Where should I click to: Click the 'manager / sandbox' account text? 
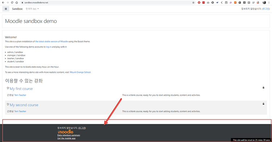(16, 55)
